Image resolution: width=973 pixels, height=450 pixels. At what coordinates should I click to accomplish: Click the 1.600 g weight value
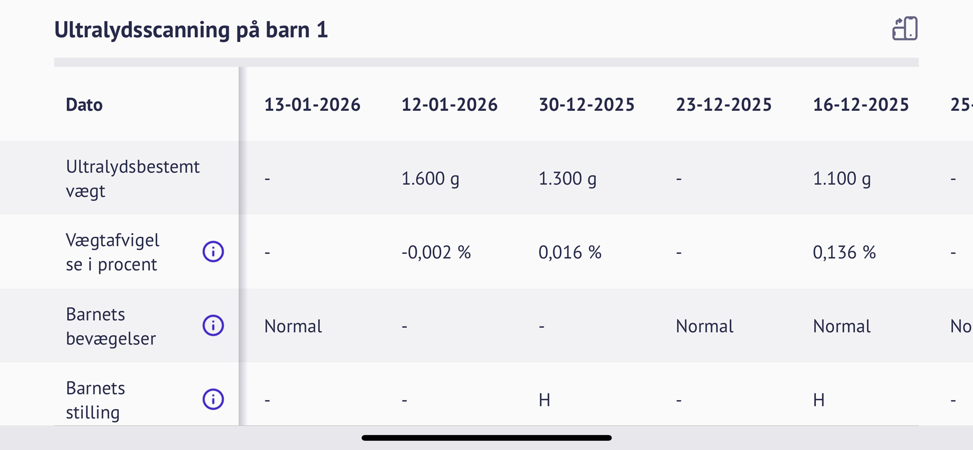click(x=430, y=178)
